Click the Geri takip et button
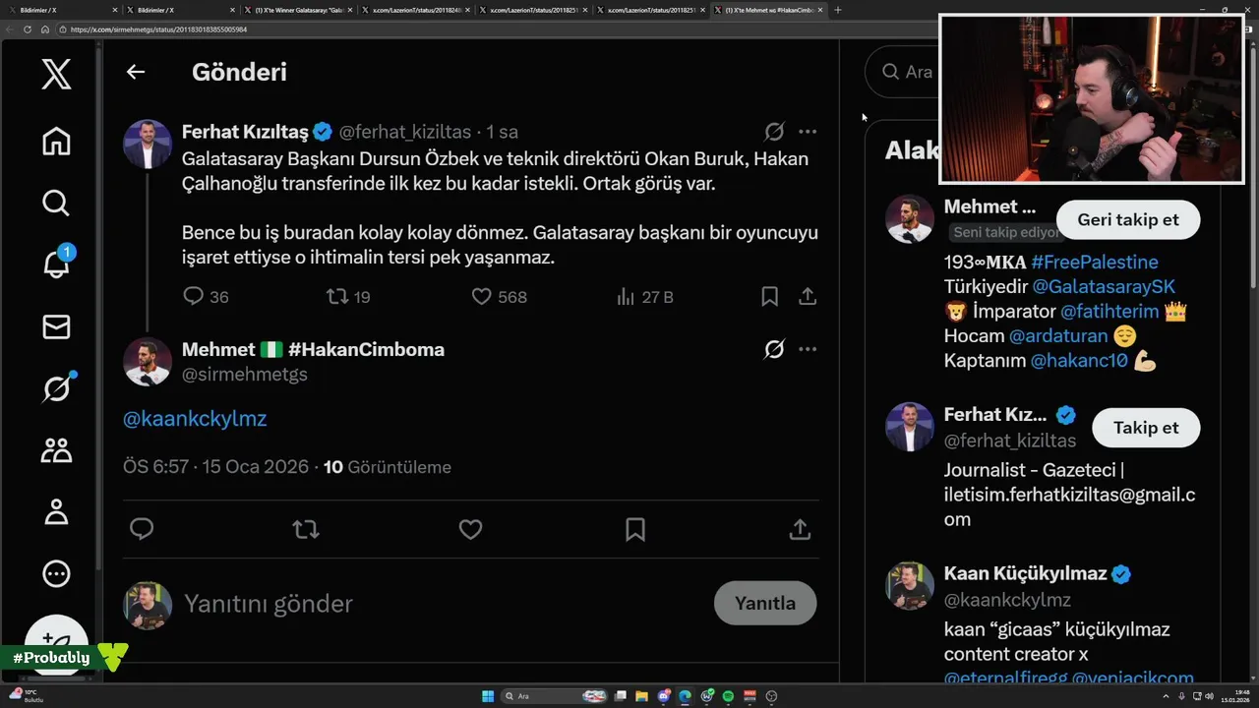The image size is (1259, 708). tap(1128, 219)
